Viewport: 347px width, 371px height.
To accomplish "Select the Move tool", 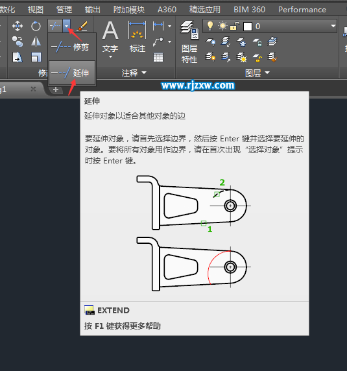I will [x=18, y=26].
